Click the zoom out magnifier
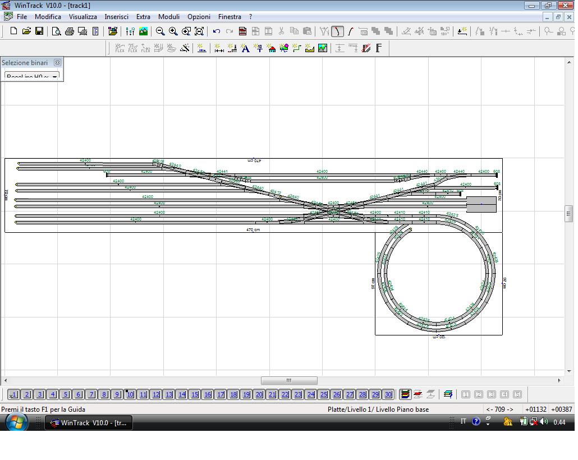 160,31
